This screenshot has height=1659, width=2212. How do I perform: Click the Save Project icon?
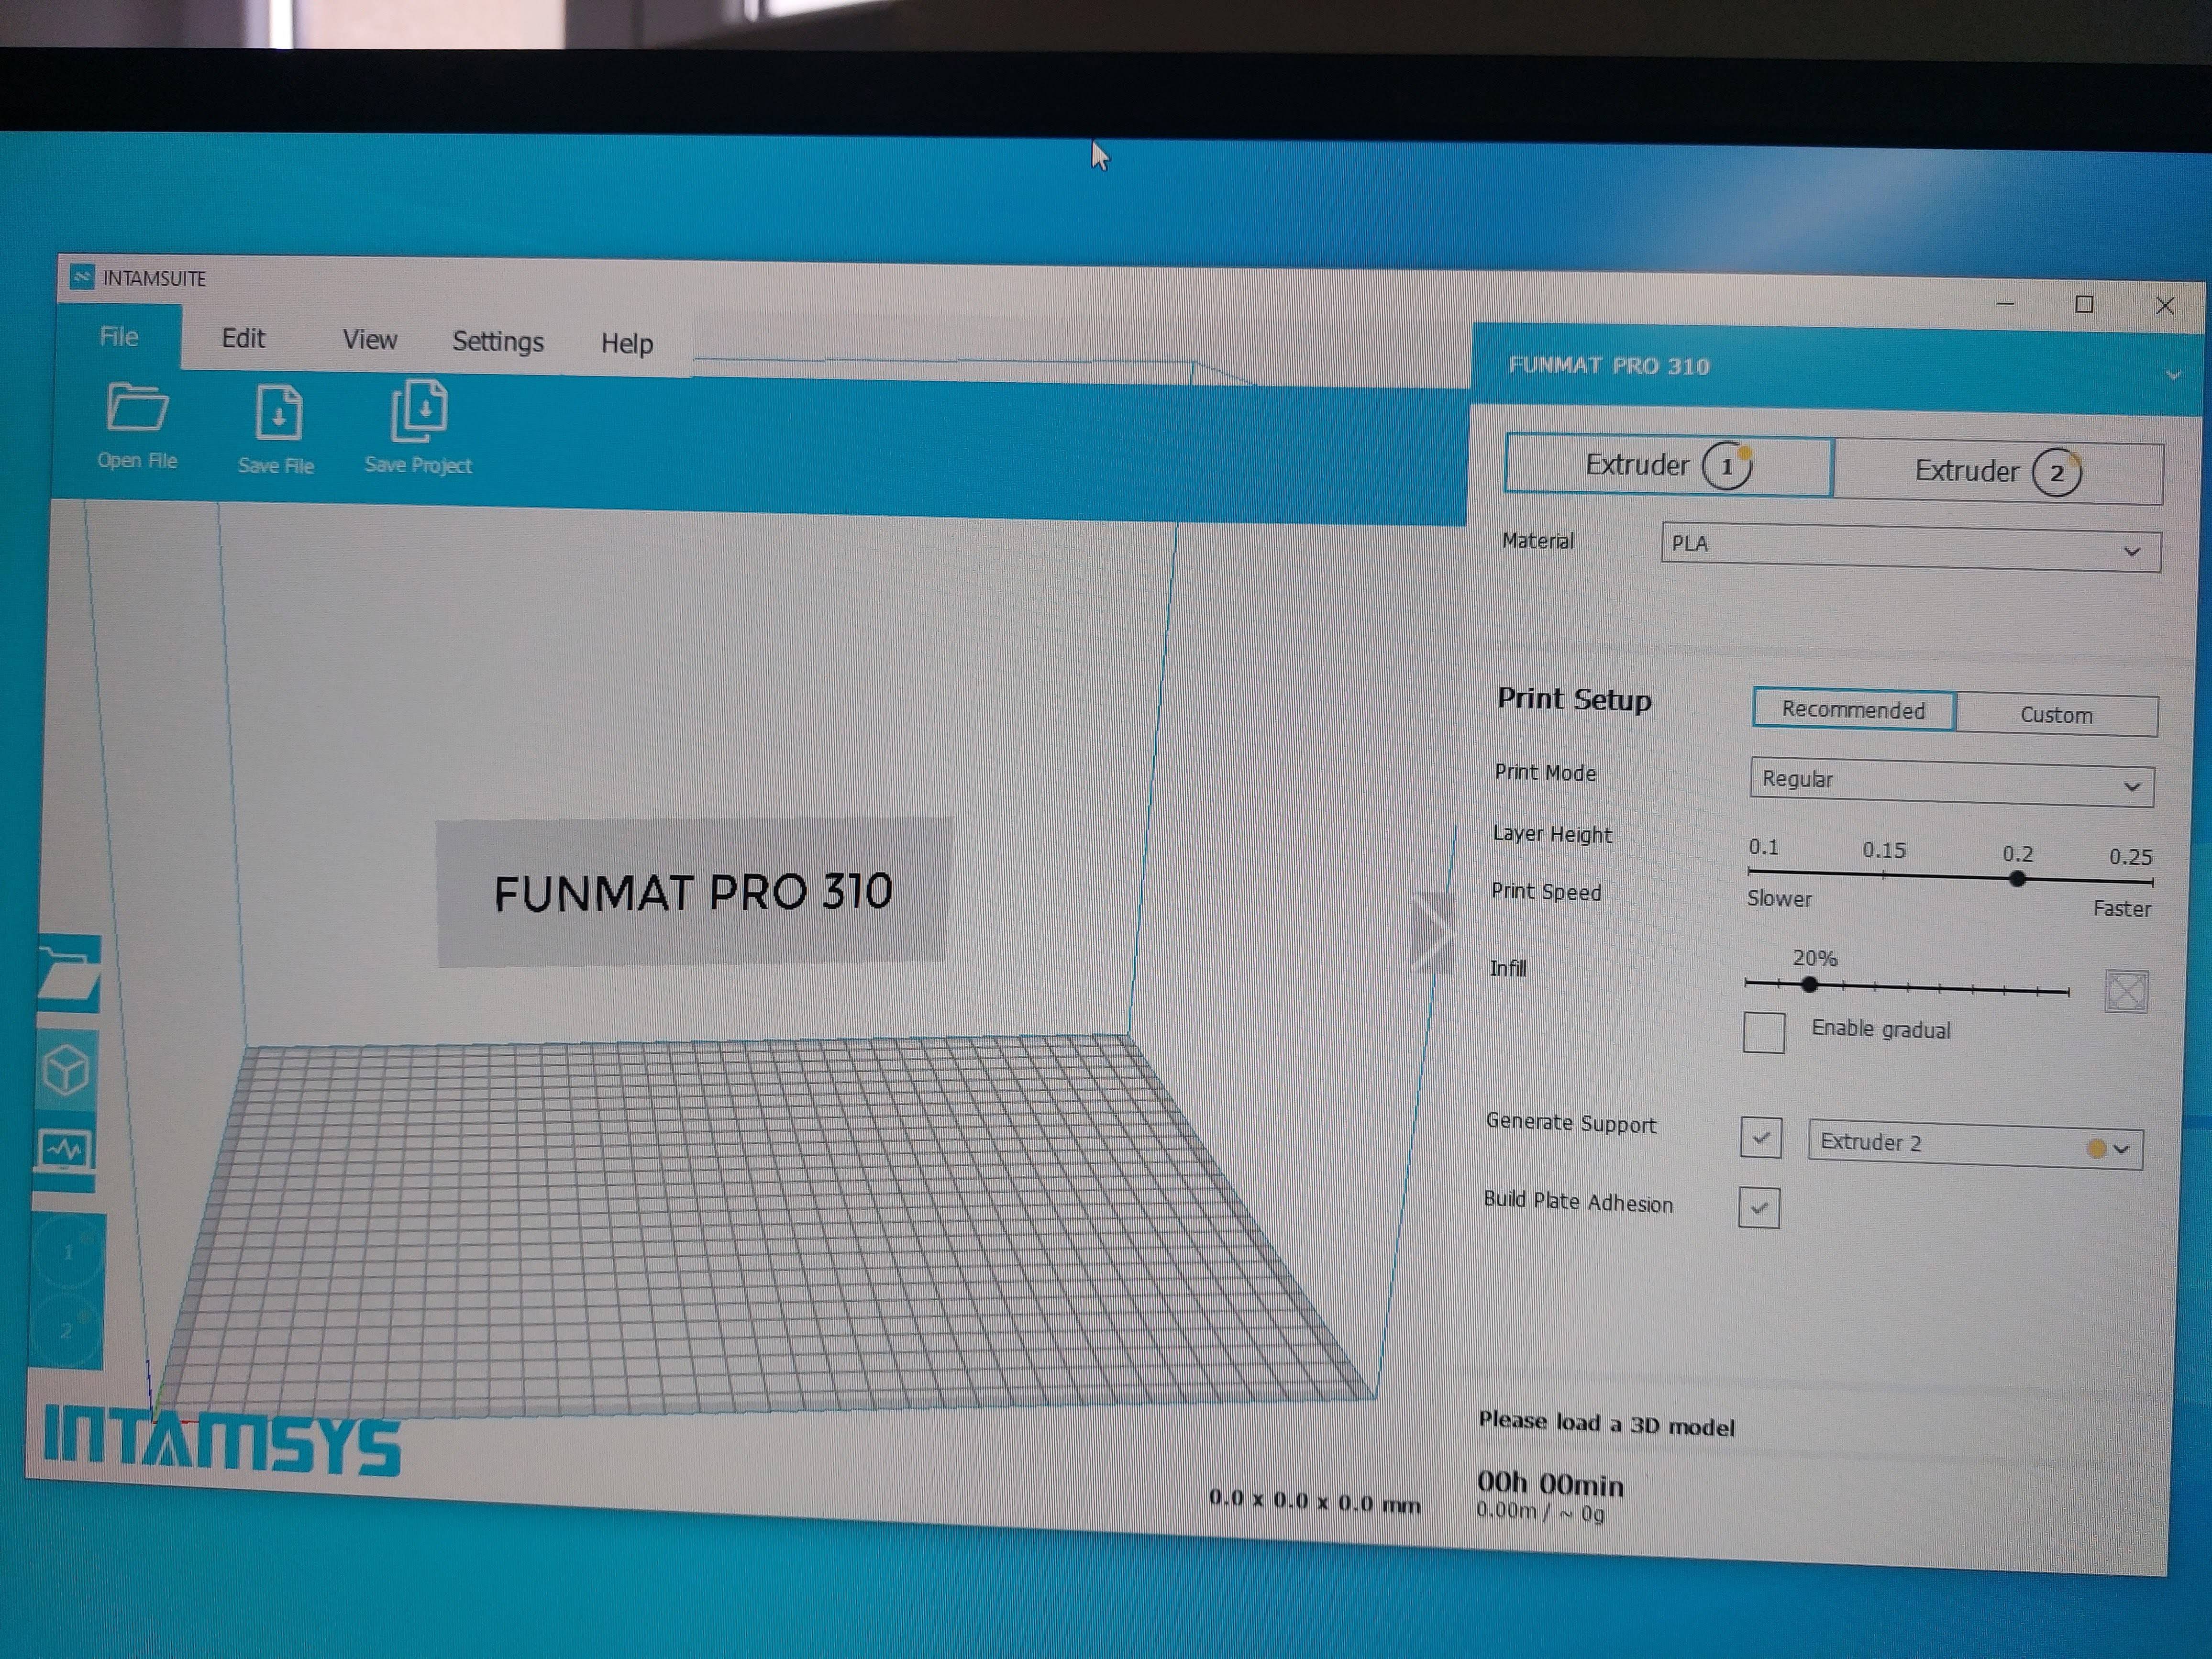click(x=419, y=409)
